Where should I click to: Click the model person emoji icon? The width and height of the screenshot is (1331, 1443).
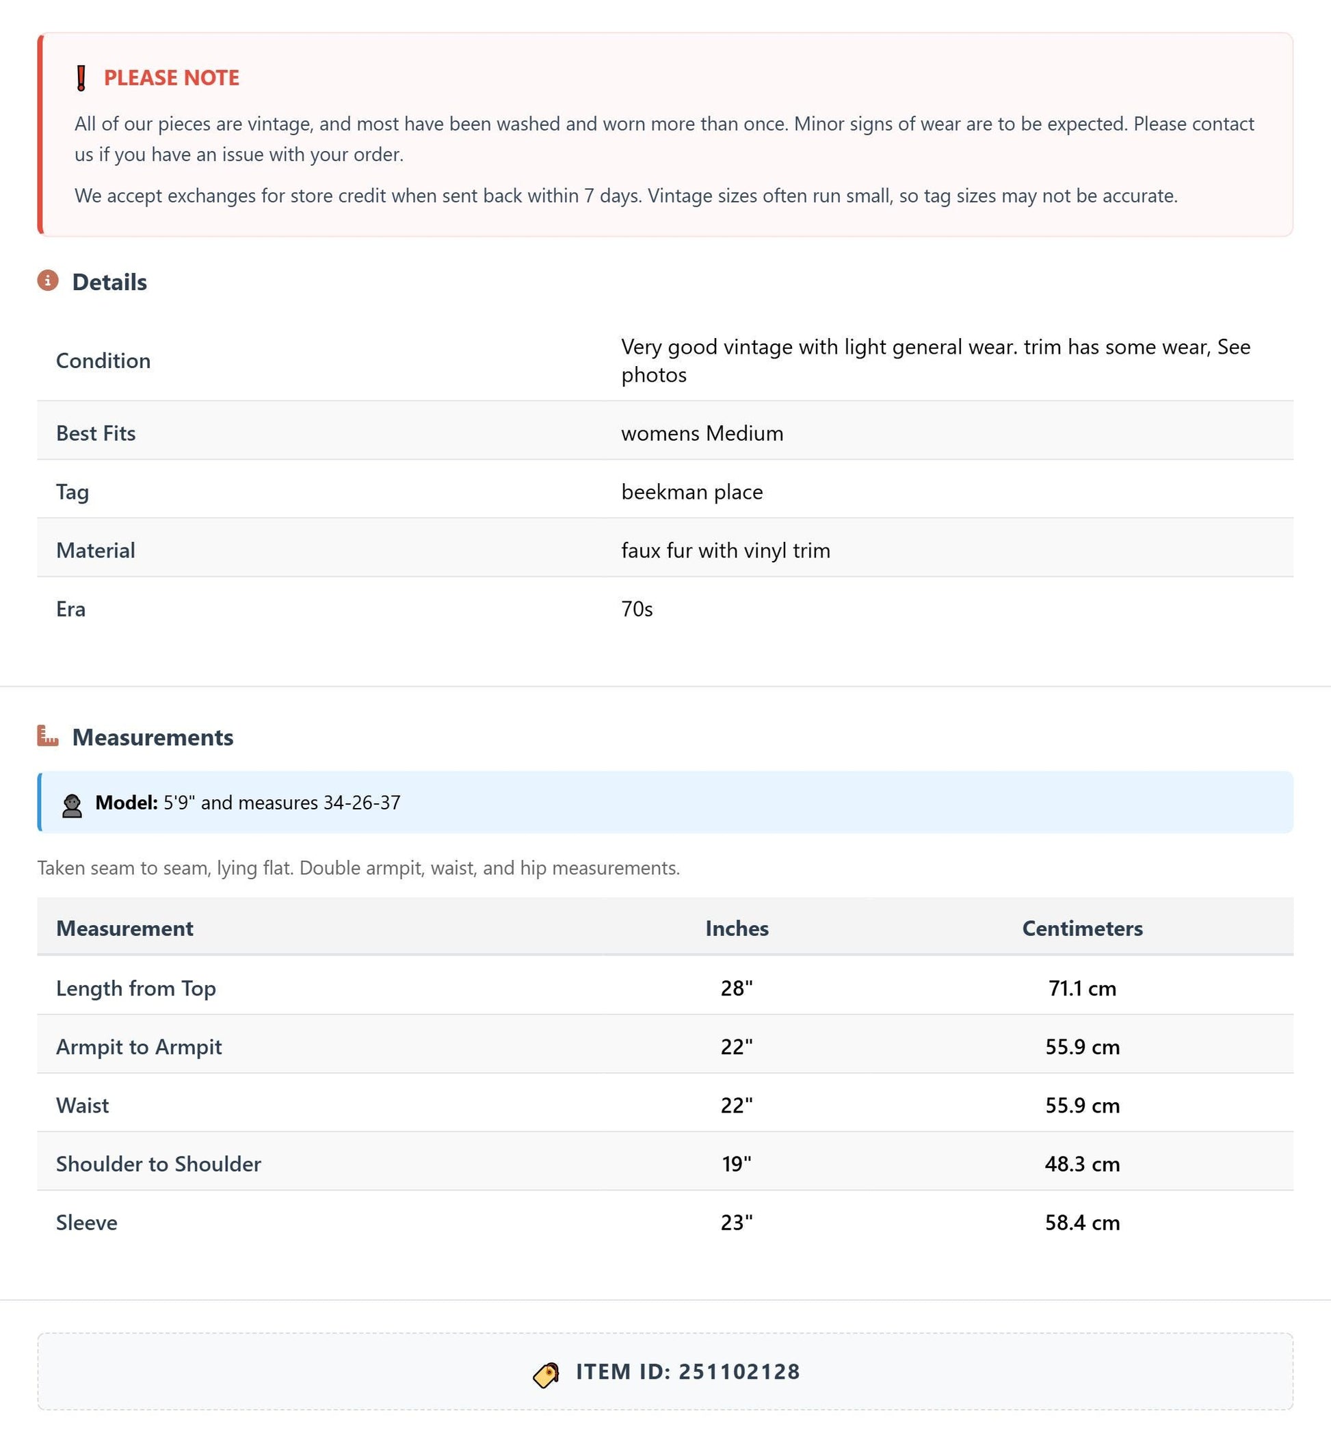point(72,805)
